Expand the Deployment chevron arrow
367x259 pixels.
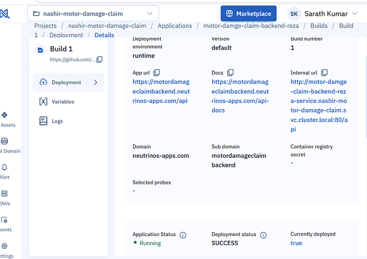[x=96, y=83]
